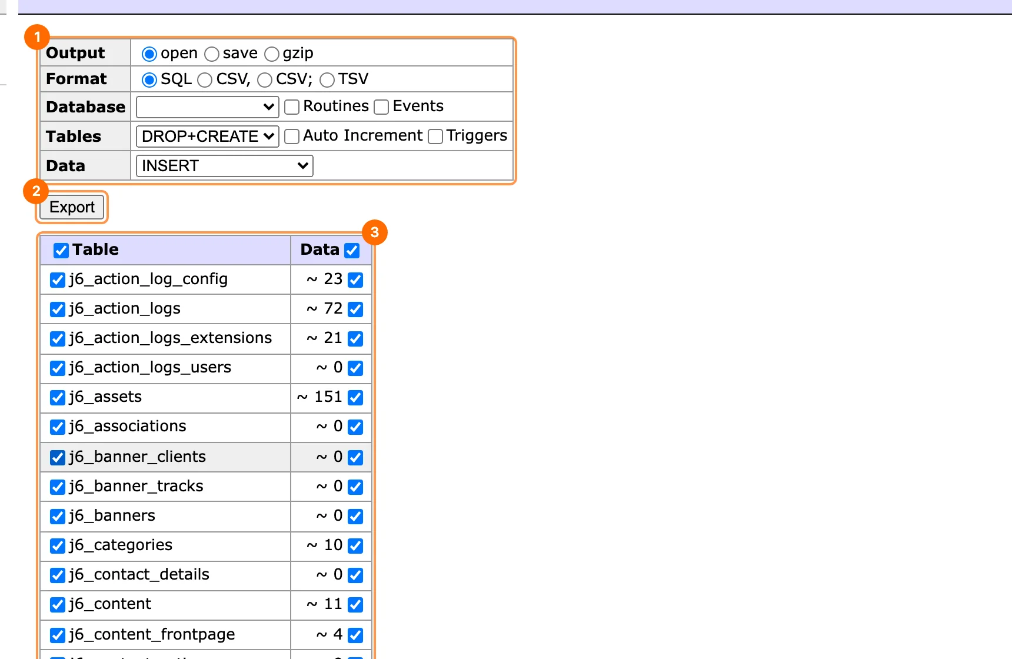Image resolution: width=1012 pixels, height=659 pixels.
Task: Open the INSERT data dropdown
Action: tap(224, 166)
